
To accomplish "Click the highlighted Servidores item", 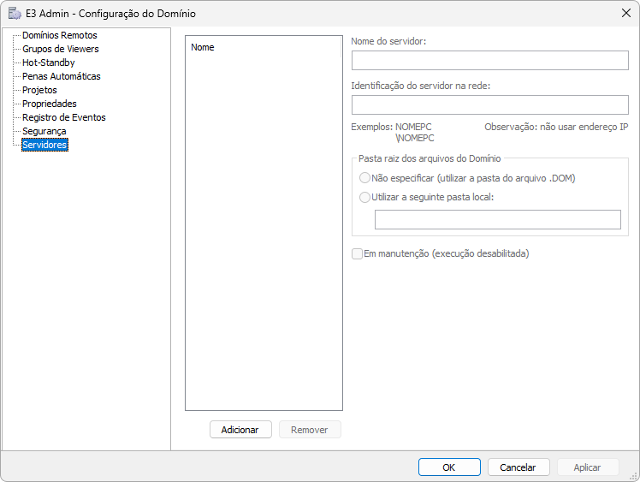I will pos(44,145).
